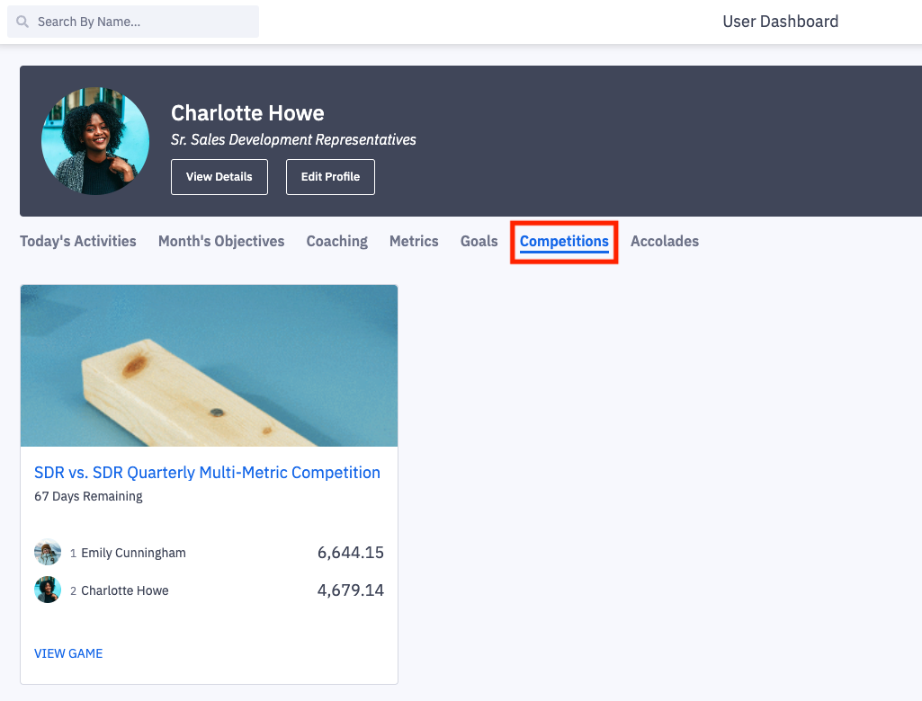Viewport: 922px width, 701px height.
Task: Click the 67 Days Remaining text
Action: coord(88,496)
